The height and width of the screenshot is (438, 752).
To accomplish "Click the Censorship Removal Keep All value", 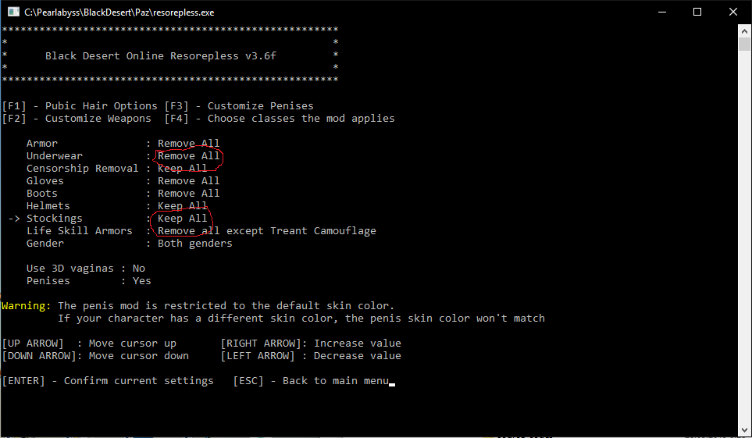I will (x=182, y=169).
